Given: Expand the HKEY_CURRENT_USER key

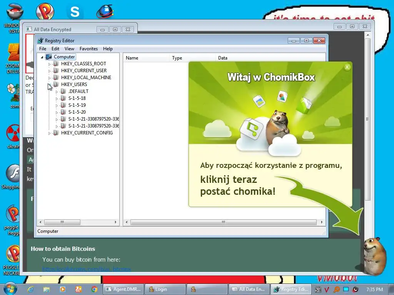Looking at the screenshot, I should [49, 71].
